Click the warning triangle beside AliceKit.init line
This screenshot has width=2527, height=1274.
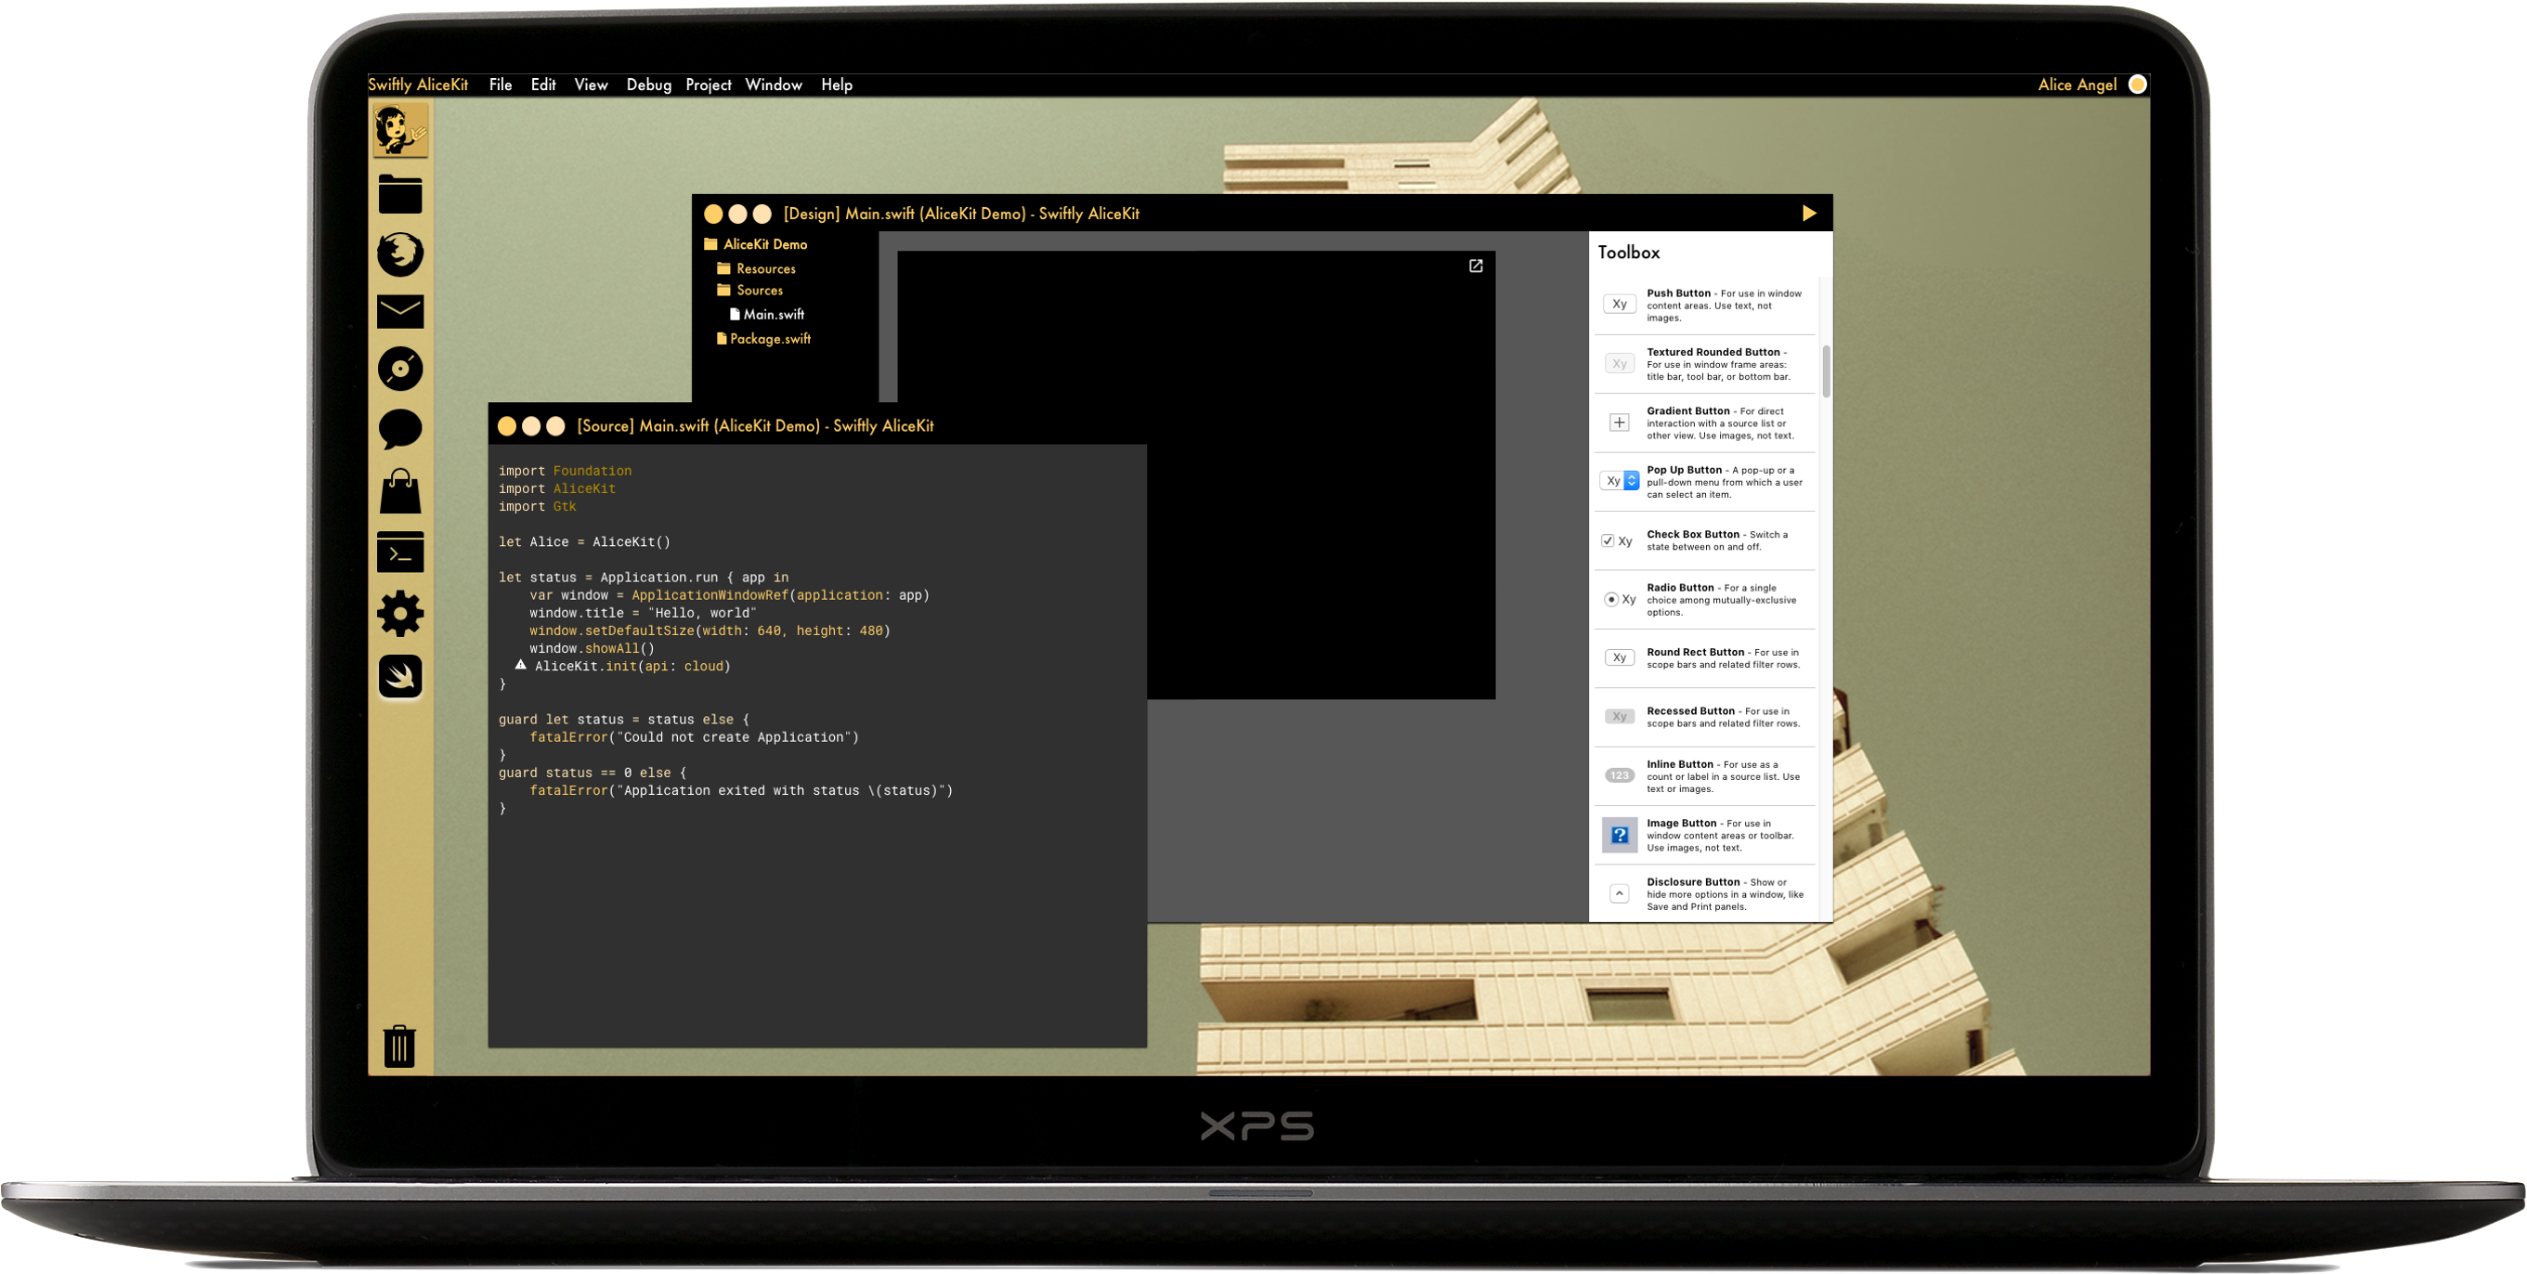(x=521, y=664)
